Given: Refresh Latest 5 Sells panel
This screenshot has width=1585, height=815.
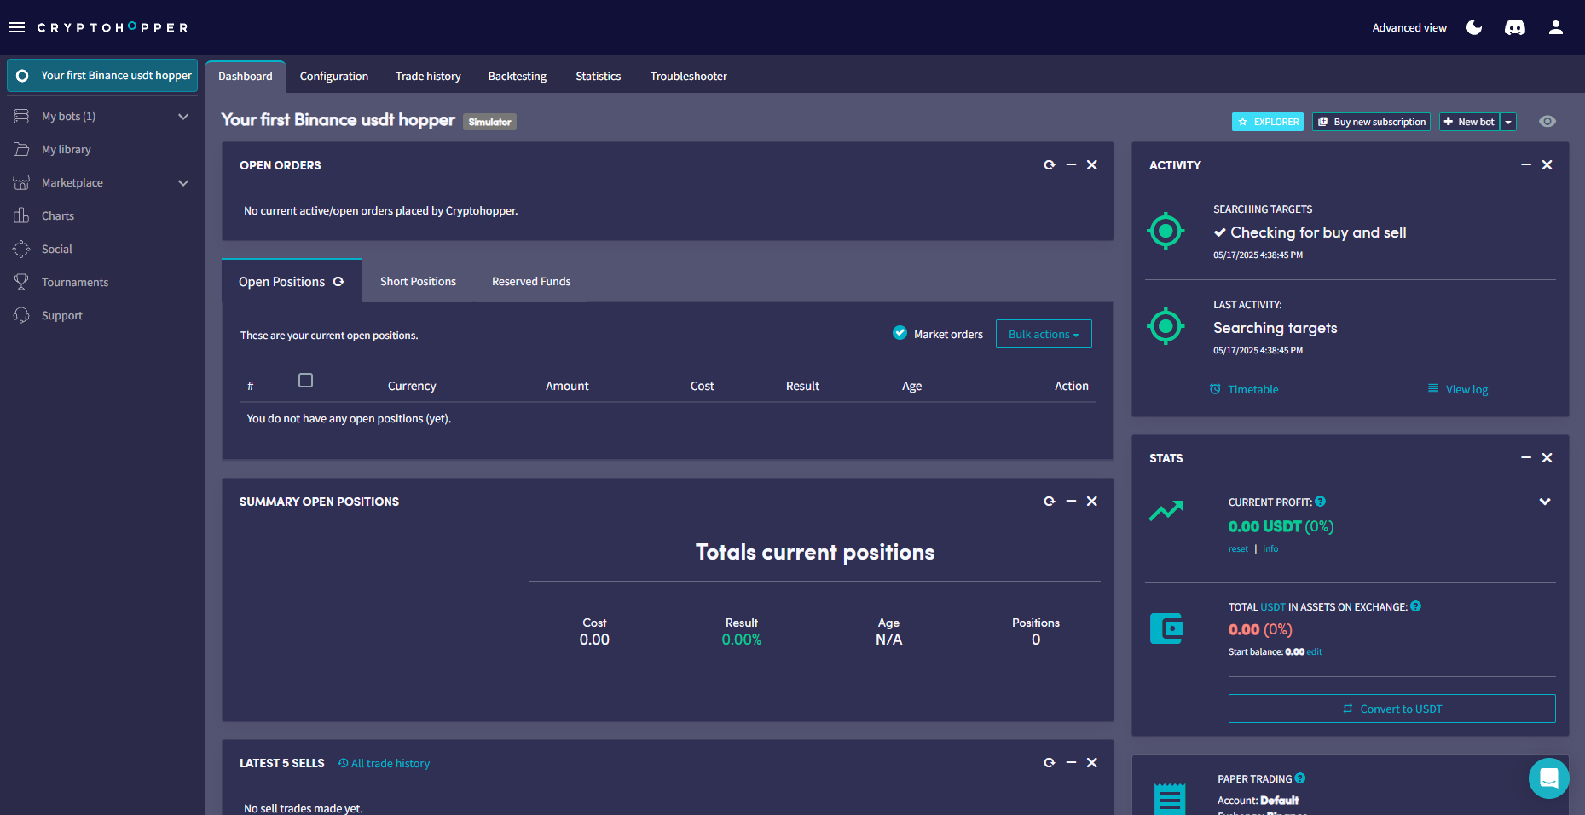Looking at the screenshot, I should 1050,763.
